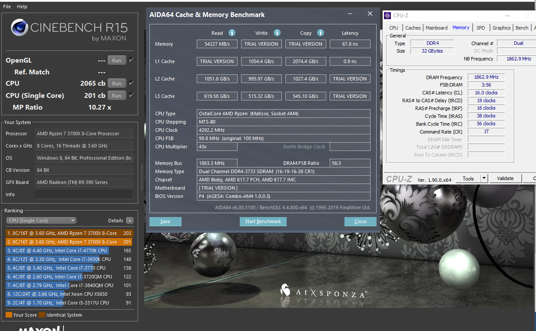536x331 pixels.
Task: Click the CPU-Z title bar icon
Action: (x=388, y=16)
